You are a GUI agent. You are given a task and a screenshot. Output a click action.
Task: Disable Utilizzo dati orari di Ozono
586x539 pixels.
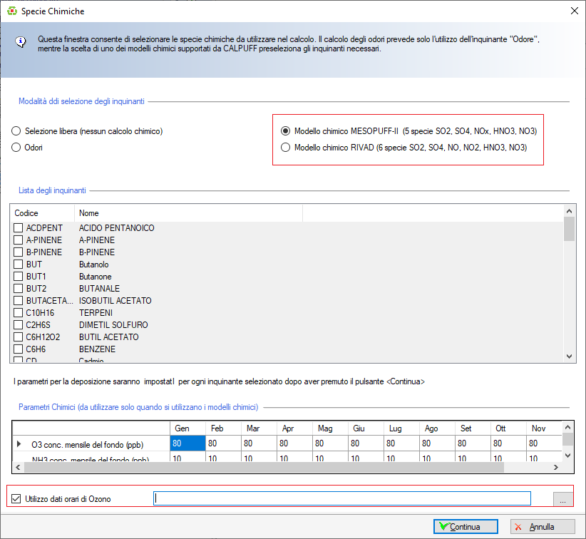[16, 498]
